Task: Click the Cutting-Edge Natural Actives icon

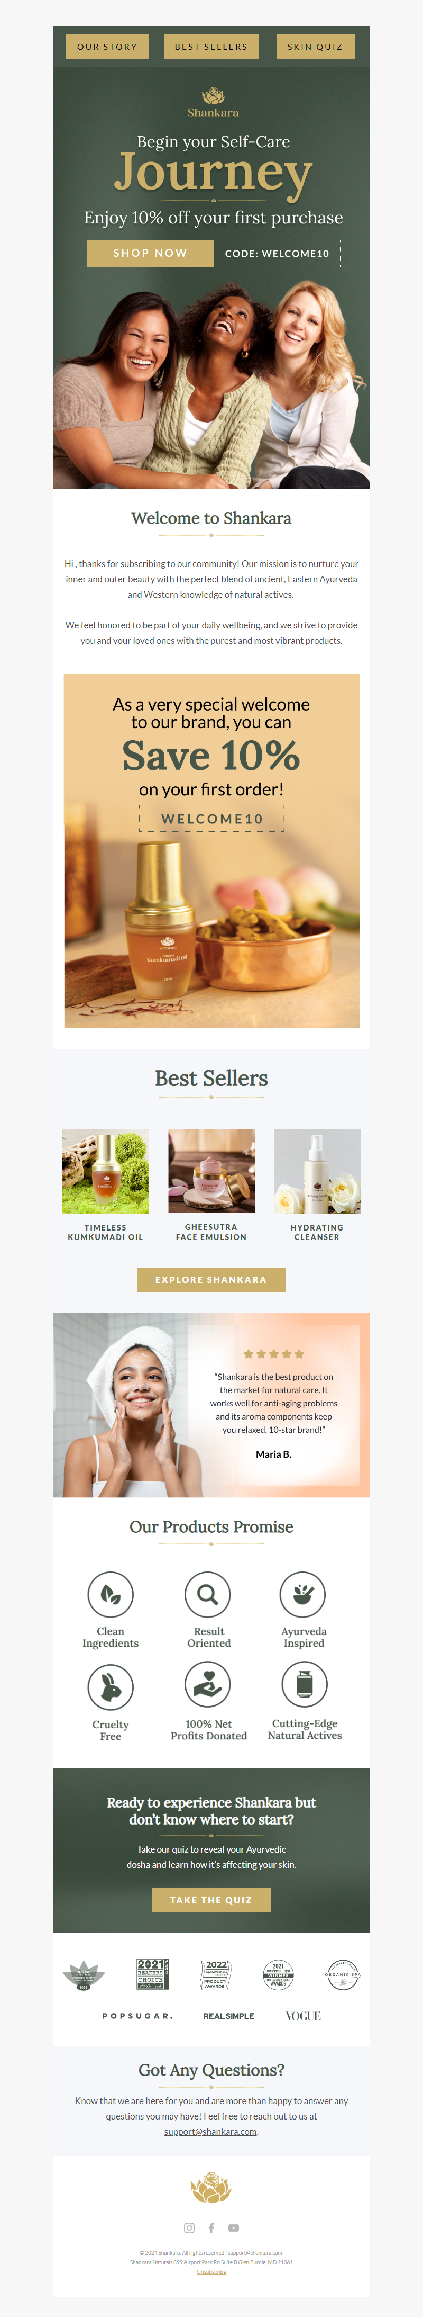Action: (x=305, y=1684)
